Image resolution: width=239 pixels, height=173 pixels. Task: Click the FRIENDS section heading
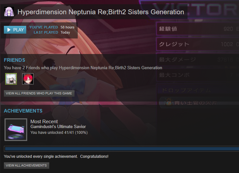click(x=15, y=60)
